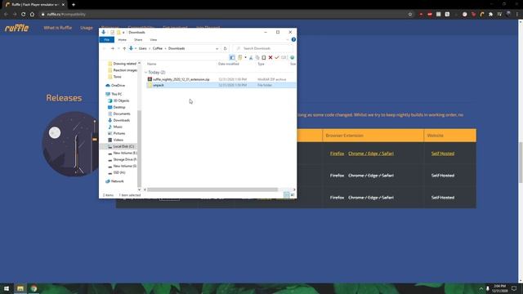Open the Chrome three-dot menu
Screen dimensions: 523x294
tap(517, 15)
